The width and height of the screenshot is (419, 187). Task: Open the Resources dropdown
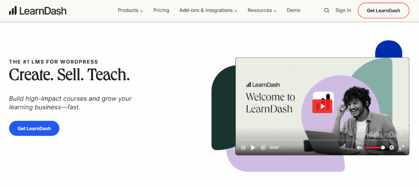pos(262,11)
